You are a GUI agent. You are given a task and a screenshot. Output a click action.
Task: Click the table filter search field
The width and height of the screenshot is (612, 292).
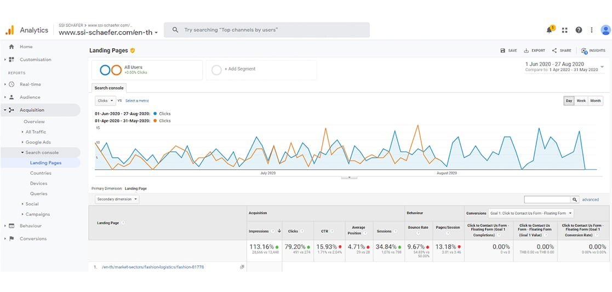click(x=547, y=199)
